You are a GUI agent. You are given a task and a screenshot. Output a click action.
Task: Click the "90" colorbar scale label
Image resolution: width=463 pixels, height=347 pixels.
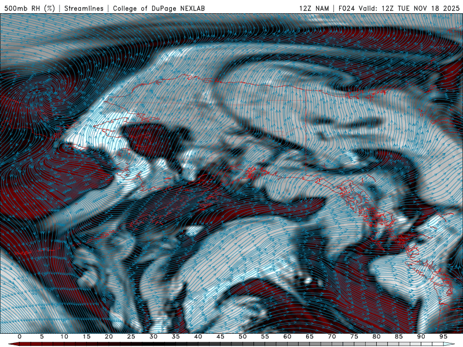[421, 337]
